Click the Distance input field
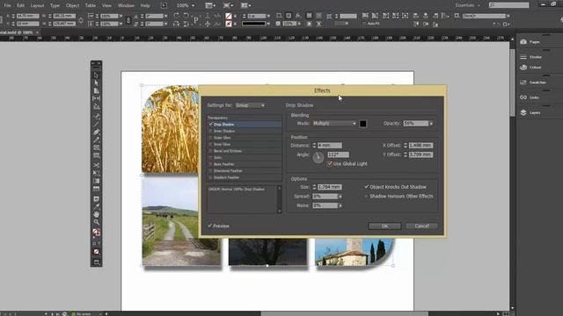Image resolution: width=563 pixels, height=316 pixels. (330, 146)
